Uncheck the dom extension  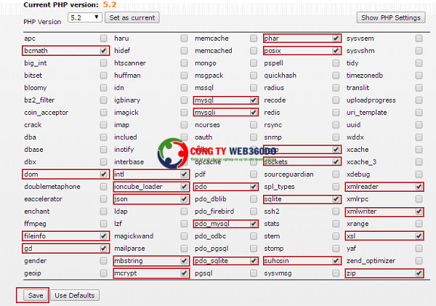click(x=103, y=174)
